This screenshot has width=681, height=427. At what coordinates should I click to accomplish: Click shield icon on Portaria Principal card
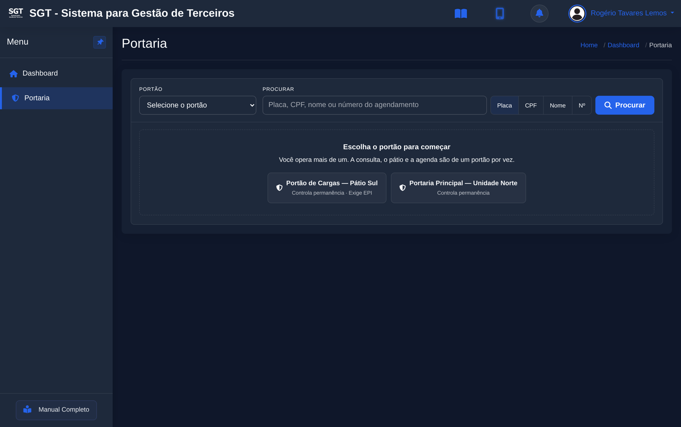click(403, 188)
